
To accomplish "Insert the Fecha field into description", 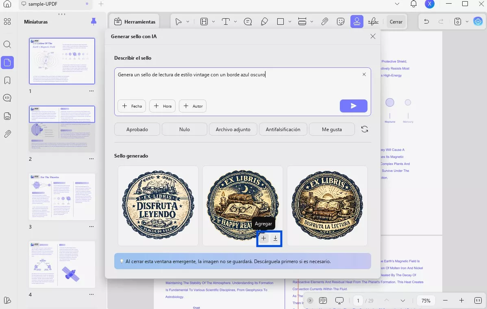I will (x=132, y=106).
